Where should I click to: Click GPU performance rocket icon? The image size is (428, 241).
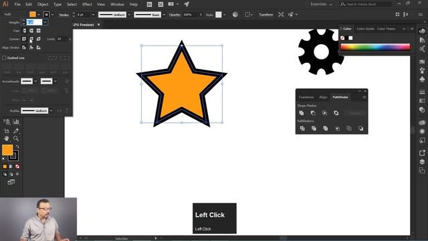187,4
